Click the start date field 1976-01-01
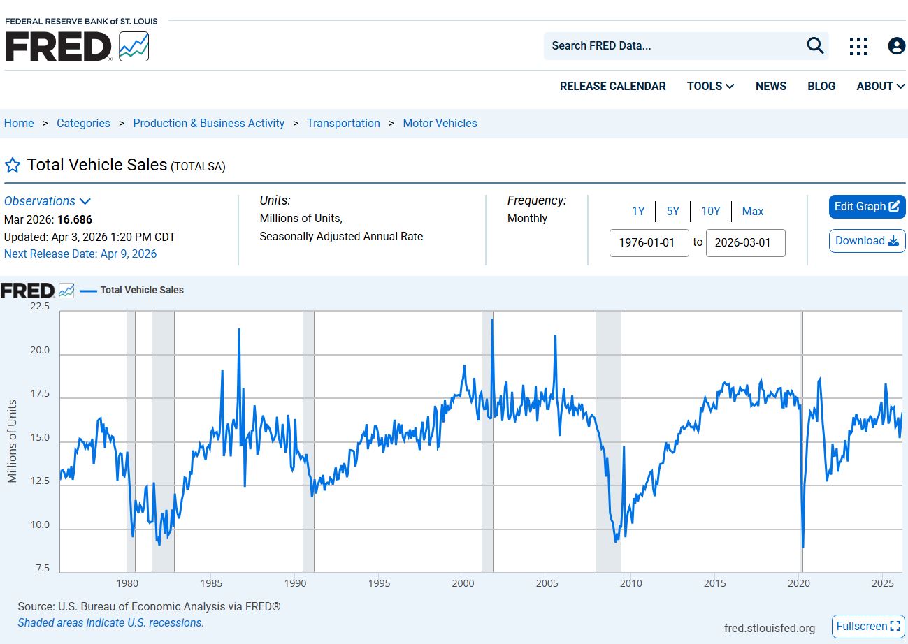Viewport: 908px width, 644px height. pos(649,243)
